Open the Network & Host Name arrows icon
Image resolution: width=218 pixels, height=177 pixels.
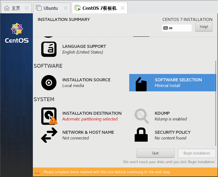[49, 135]
